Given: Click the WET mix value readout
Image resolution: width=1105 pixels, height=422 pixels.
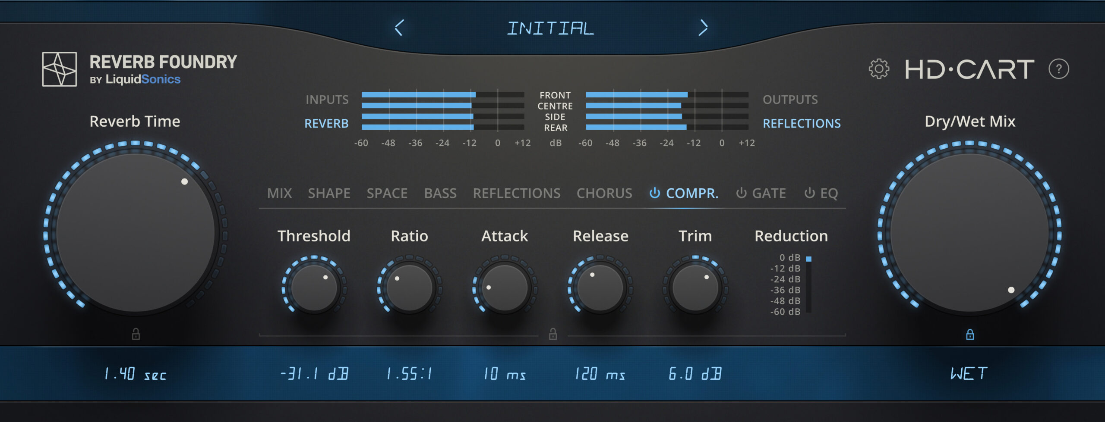Looking at the screenshot, I should 969,373.
